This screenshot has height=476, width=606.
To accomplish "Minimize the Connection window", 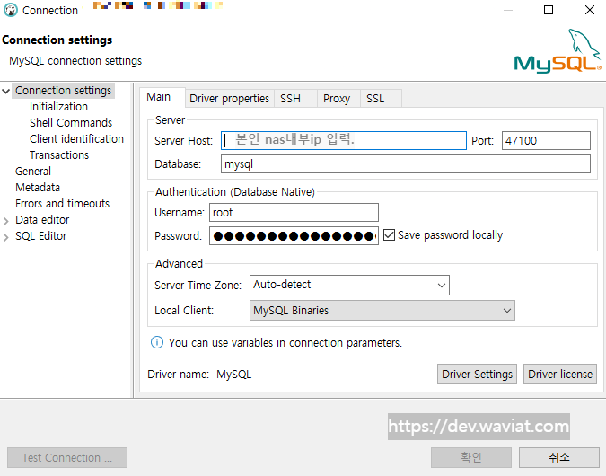I will (508, 11).
